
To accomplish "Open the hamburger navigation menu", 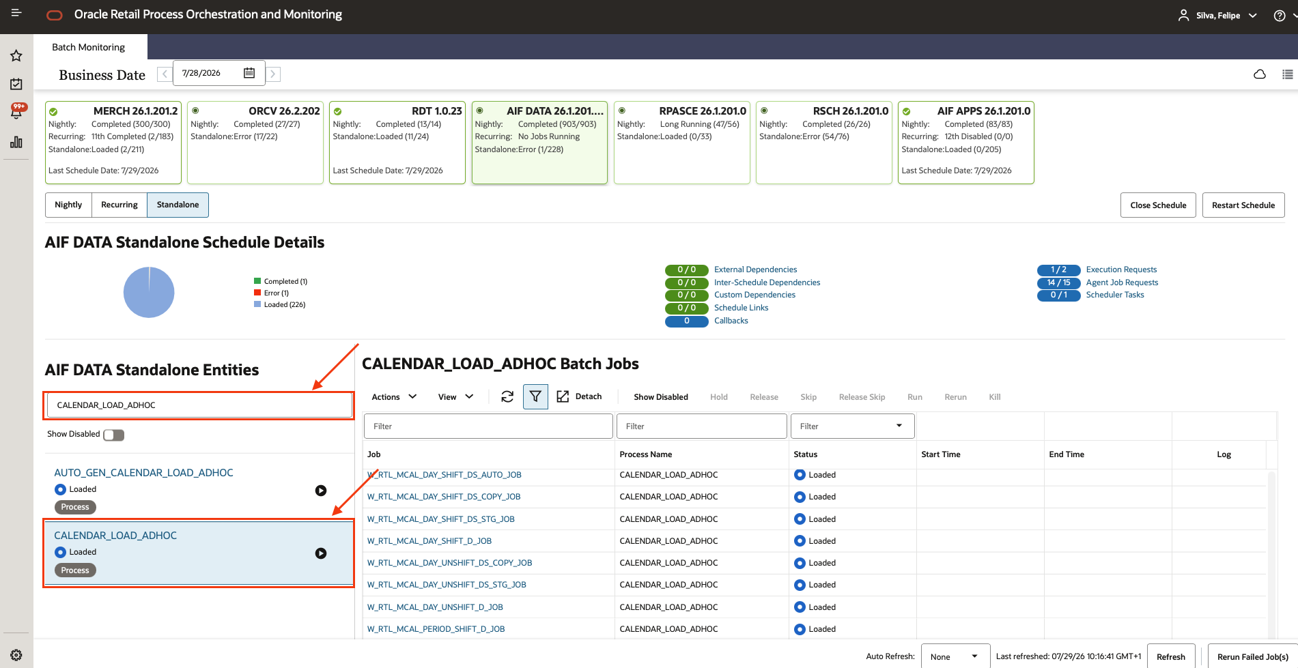I will [16, 13].
